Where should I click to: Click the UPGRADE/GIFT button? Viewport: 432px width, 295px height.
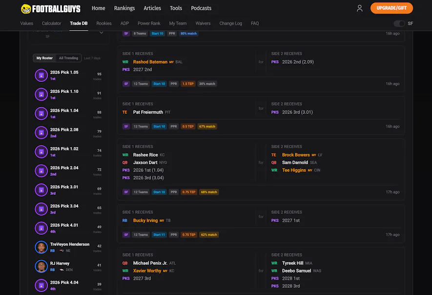click(391, 8)
